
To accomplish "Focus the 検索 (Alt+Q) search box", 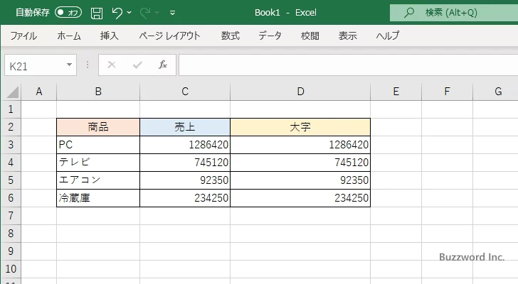I will click(x=454, y=13).
